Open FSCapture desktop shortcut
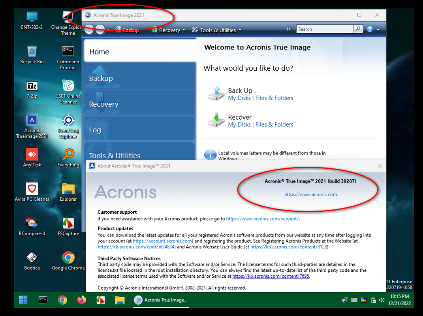This screenshot has height=316, width=423. coord(68,227)
